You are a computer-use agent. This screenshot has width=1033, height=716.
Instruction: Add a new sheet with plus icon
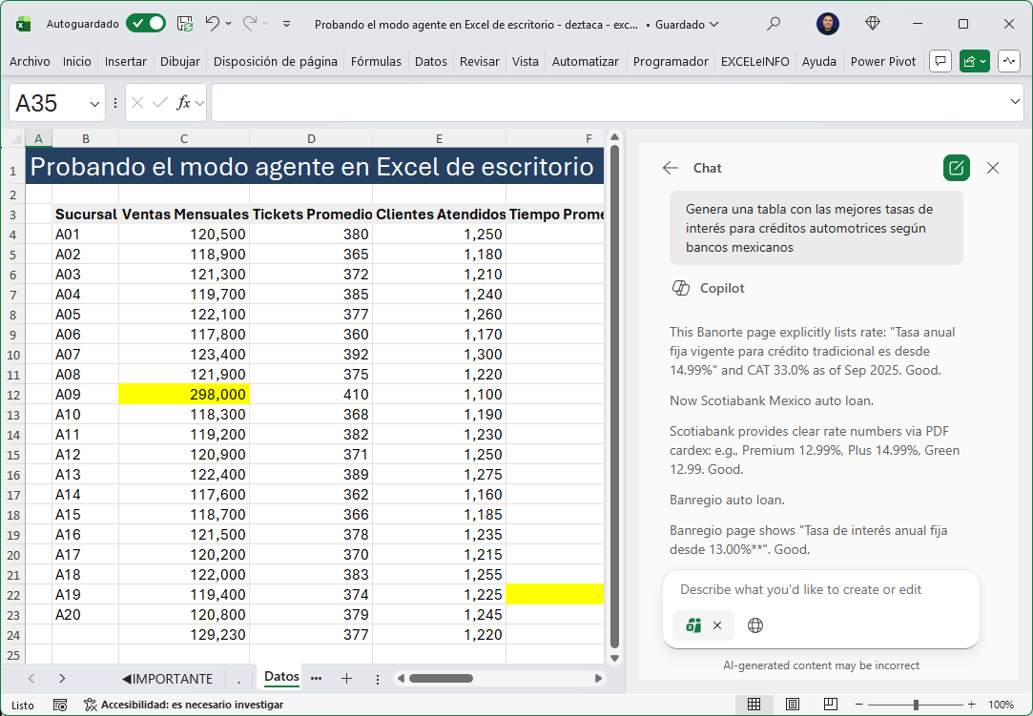tap(346, 679)
